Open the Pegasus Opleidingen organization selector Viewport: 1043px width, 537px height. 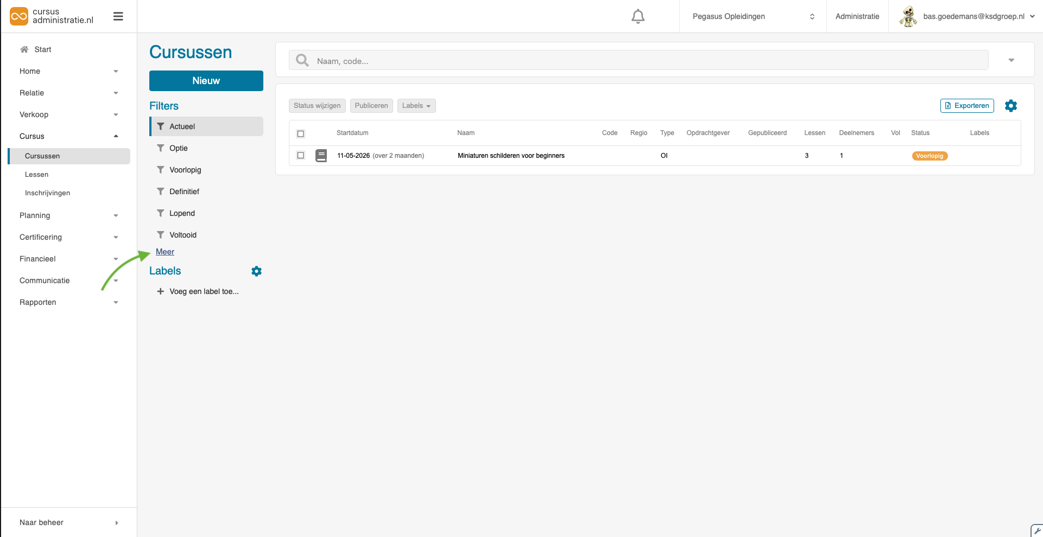[753, 17]
